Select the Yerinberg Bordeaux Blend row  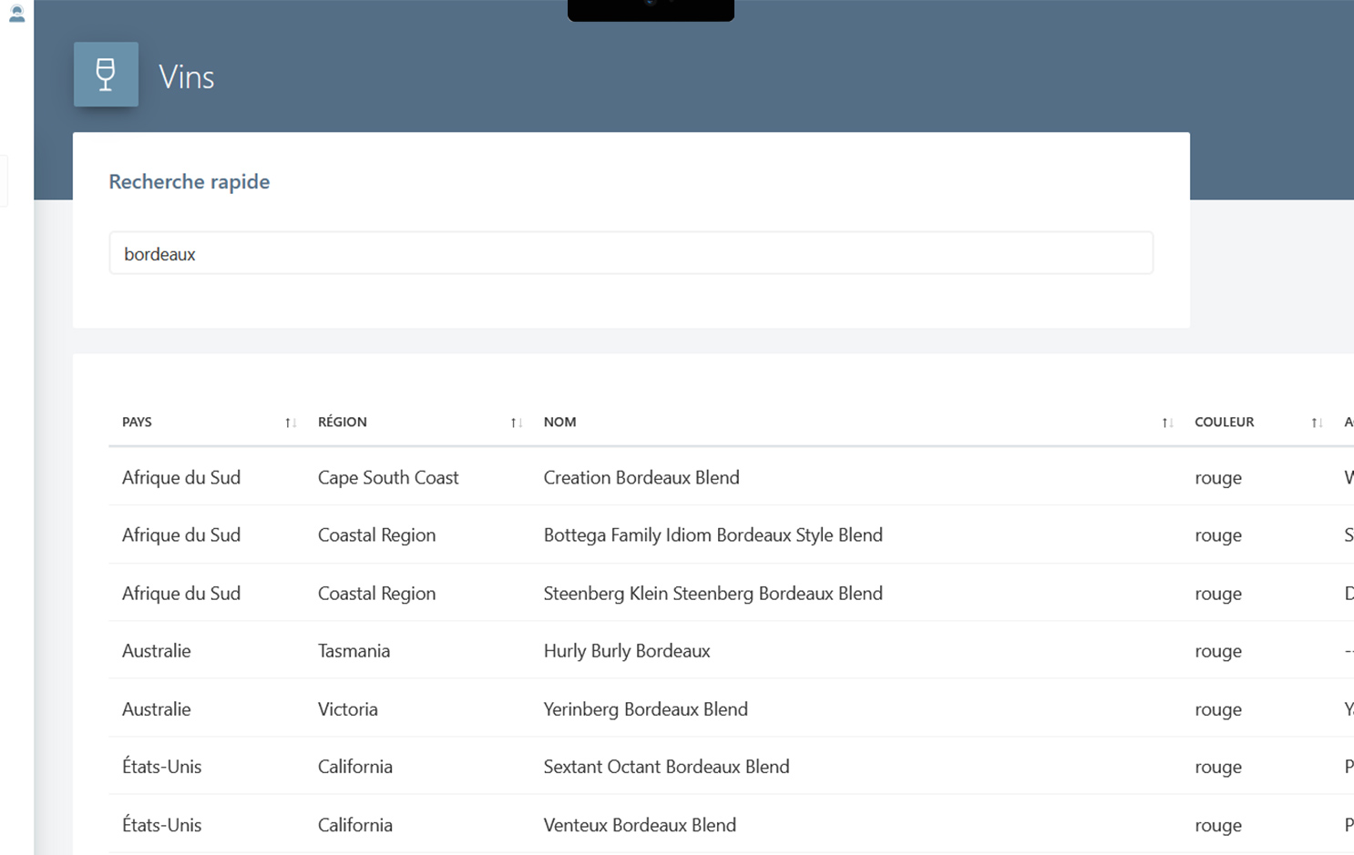[x=645, y=709]
